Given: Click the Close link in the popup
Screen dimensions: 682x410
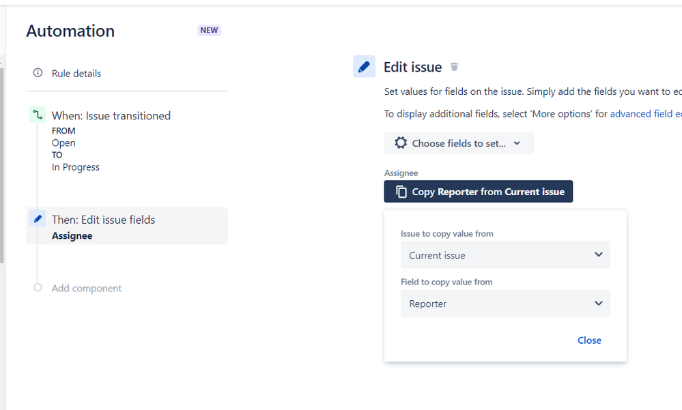Looking at the screenshot, I should coord(589,340).
